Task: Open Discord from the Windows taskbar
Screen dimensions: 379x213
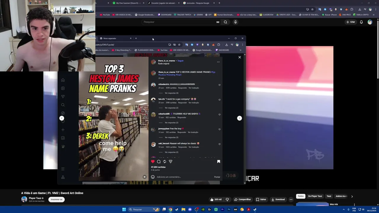Action: pos(190,209)
